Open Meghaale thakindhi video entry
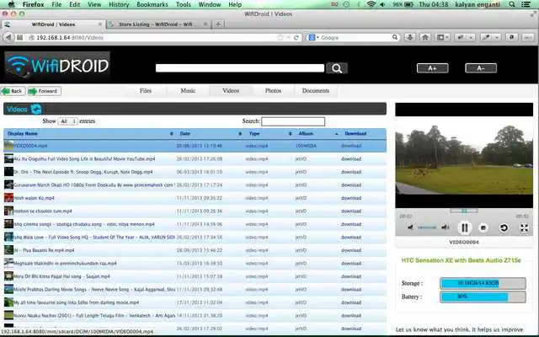This screenshot has height=337, width=539. pyautogui.click(x=66, y=264)
